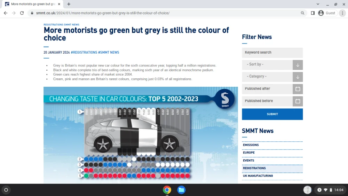Viewport: 348px width, 196px height.
Task: Close the 'More motorists go green' tab
Action: pos(59,4)
